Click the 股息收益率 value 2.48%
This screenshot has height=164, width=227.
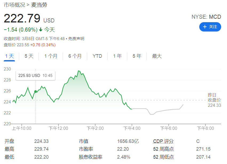(124, 157)
